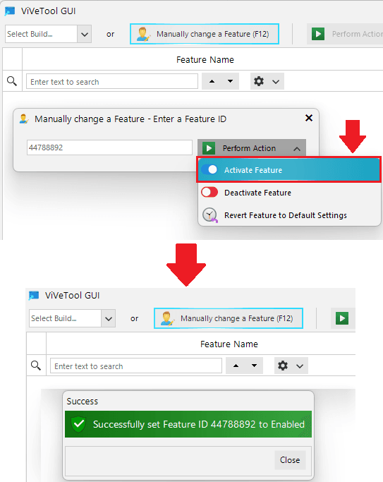
Task: Click the user icon in the dialog title
Action: 24,119
